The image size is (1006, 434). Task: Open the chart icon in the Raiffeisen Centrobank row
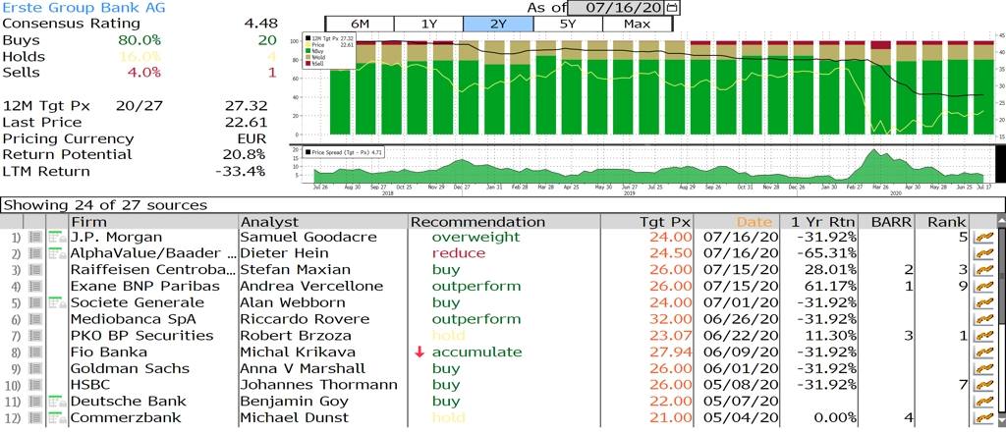(x=982, y=271)
